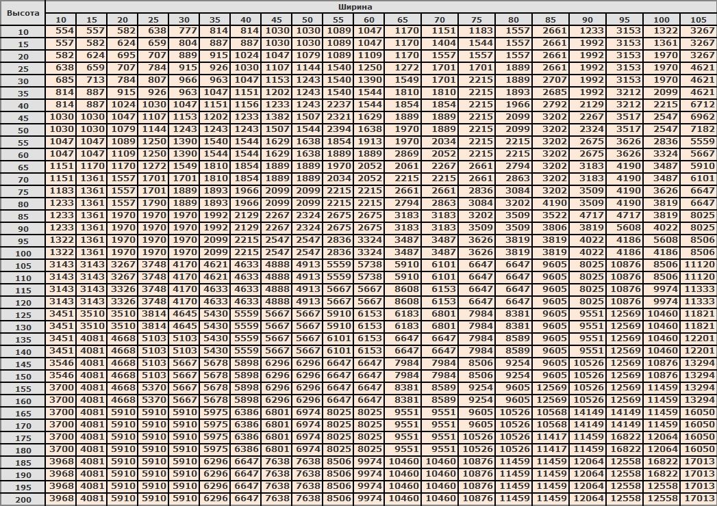Viewport: 717px width, 506px height.
Task: Select height row header 100
Action: pos(23,253)
